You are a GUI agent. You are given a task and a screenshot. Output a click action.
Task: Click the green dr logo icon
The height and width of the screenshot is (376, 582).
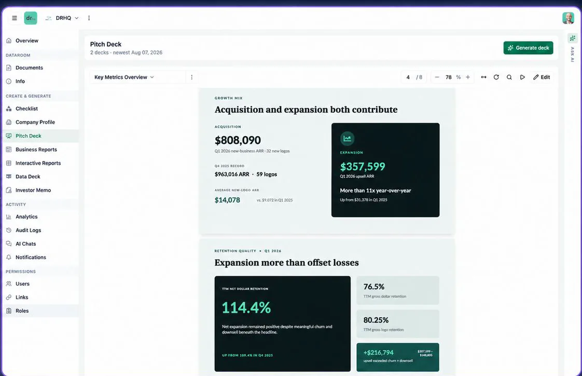tap(31, 18)
